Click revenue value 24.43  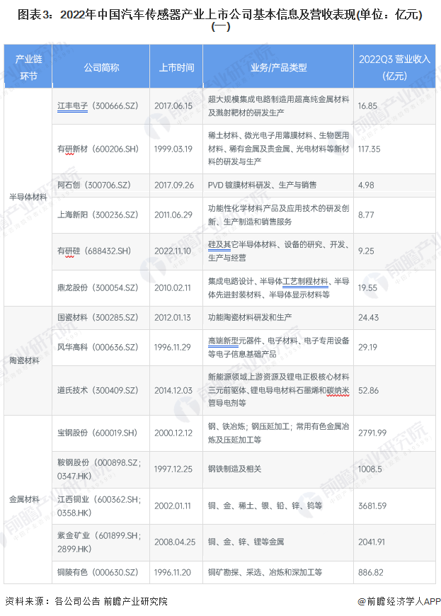coord(368,317)
